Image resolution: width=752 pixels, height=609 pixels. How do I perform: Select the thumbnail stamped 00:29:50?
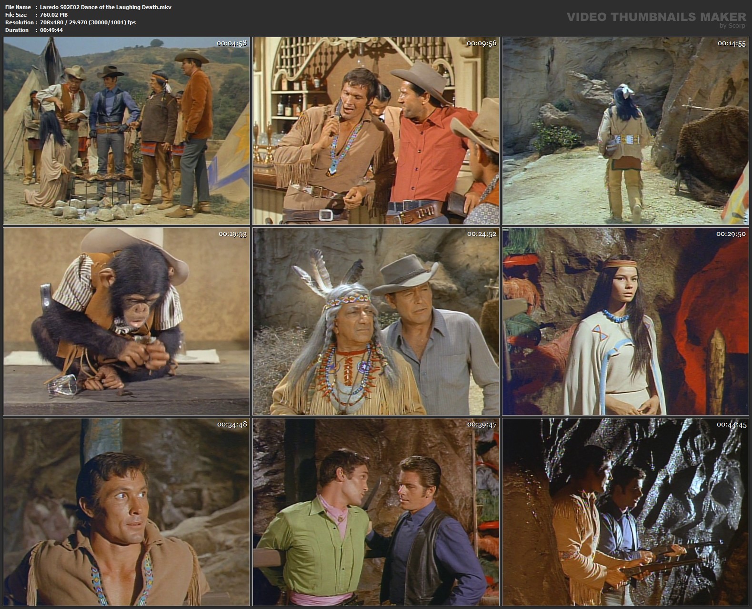625,321
